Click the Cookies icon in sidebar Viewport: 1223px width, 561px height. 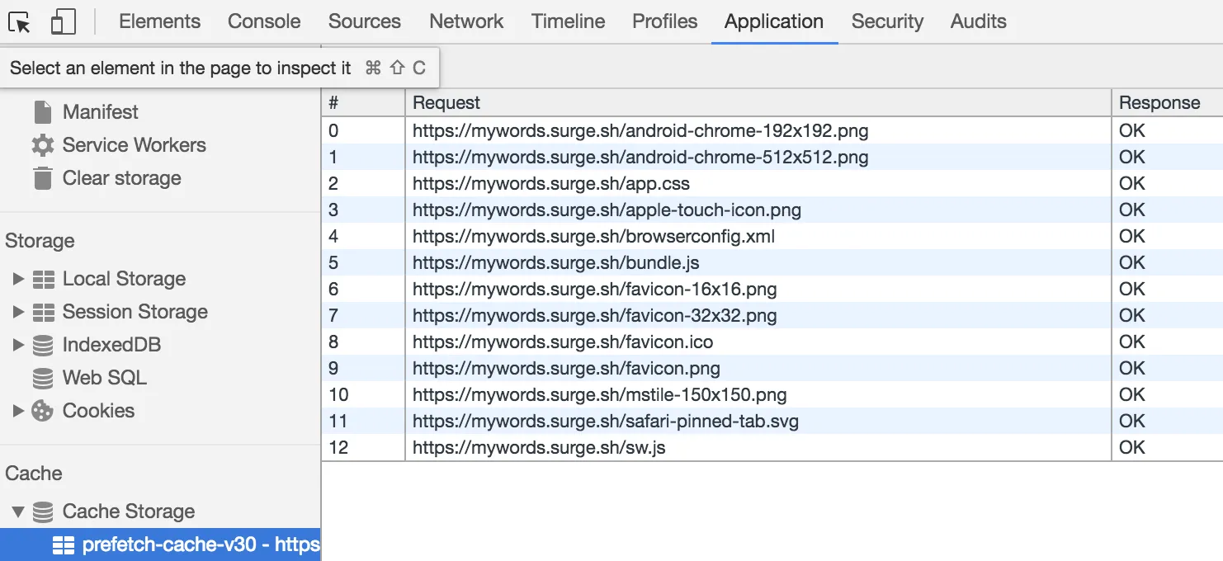[43, 411]
